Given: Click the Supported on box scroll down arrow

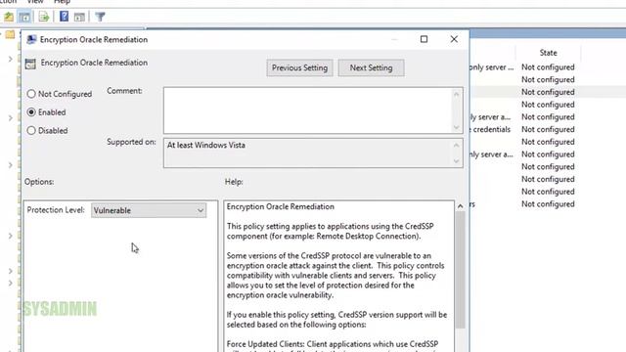Looking at the screenshot, I should (x=457, y=161).
